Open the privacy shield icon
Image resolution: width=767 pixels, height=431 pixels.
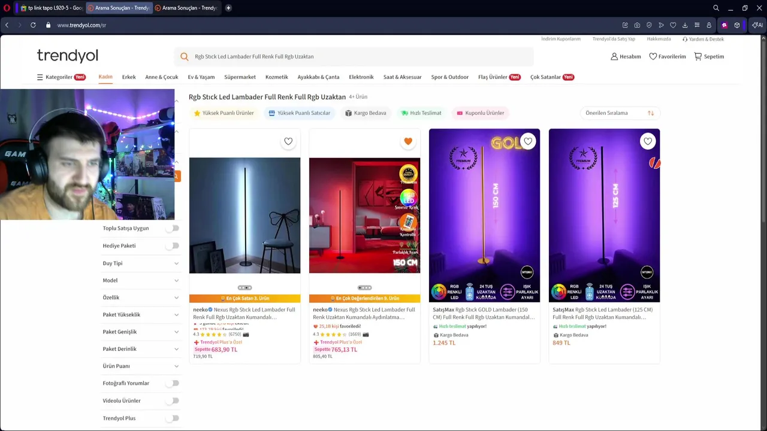649,25
